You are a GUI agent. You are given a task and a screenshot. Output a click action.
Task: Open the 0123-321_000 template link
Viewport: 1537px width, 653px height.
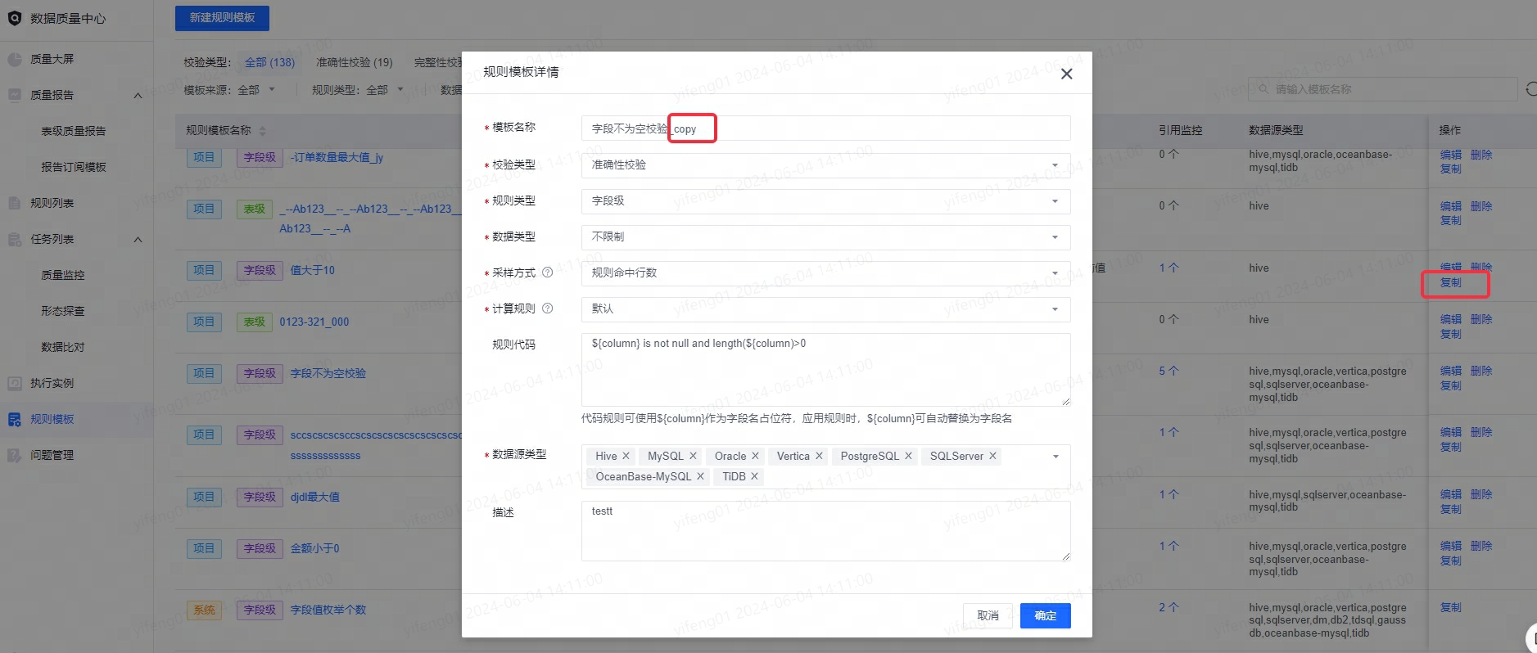[x=314, y=322]
